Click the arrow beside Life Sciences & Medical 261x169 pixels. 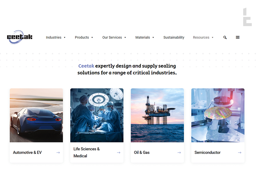click(119, 153)
